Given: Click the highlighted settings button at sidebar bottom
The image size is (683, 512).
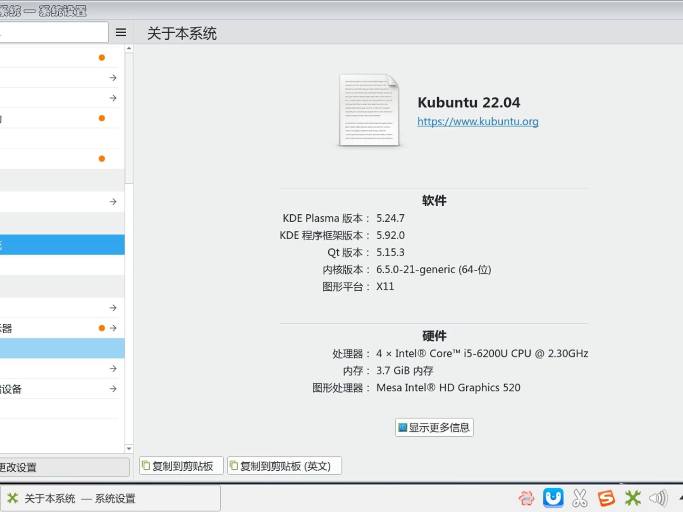Looking at the screenshot, I should point(64,467).
